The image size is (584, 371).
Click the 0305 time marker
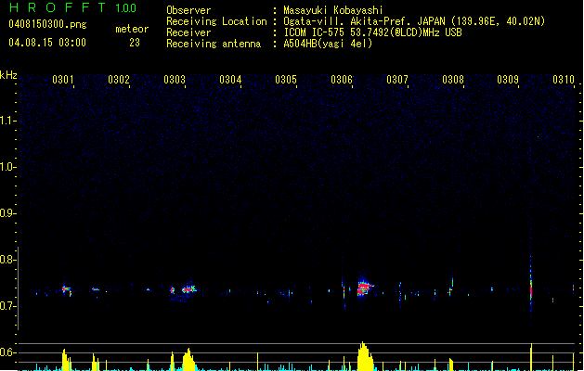click(286, 80)
